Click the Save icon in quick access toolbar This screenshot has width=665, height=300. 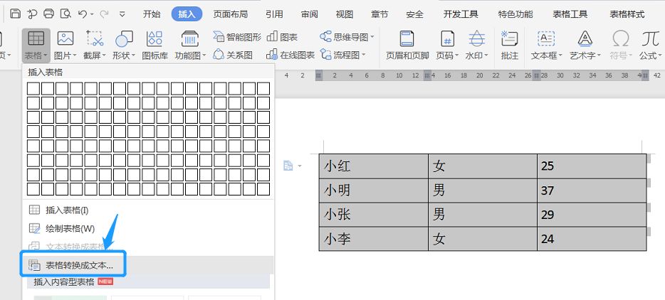pyautogui.click(x=15, y=14)
